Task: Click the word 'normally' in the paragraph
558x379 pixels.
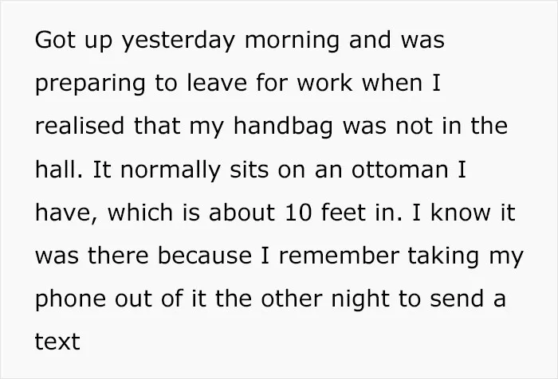Action: pos(171,170)
